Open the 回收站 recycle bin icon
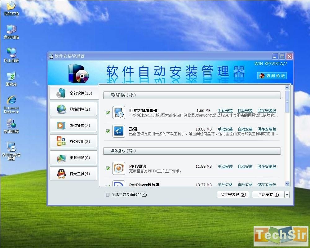This screenshot has width=310, height=248. (x=11, y=76)
